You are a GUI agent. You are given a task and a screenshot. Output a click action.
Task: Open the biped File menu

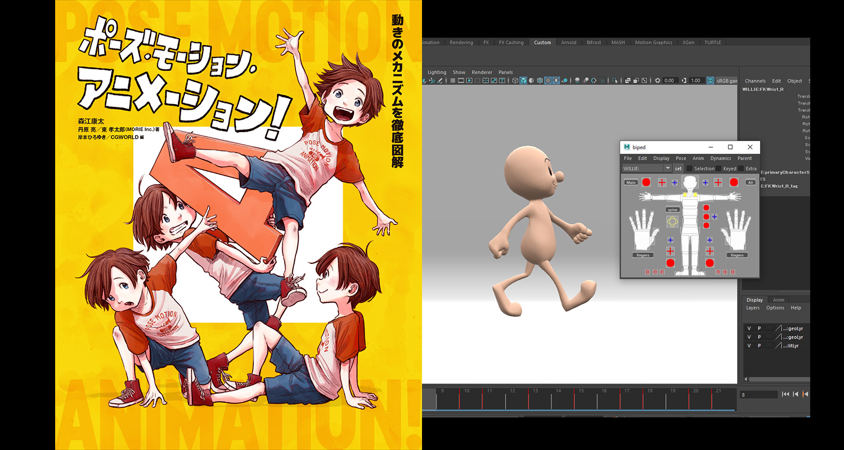coord(628,158)
